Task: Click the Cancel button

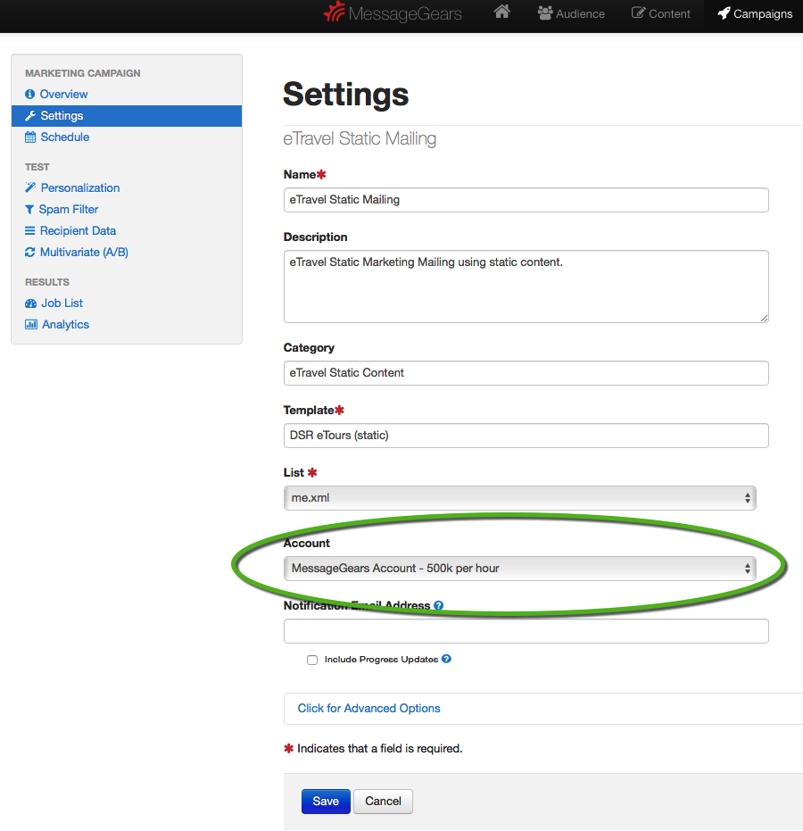Action: pos(383,802)
